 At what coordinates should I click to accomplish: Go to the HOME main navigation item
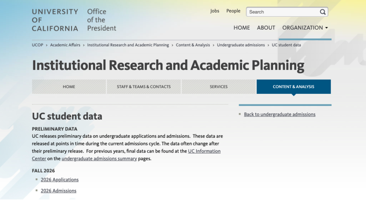click(x=242, y=28)
